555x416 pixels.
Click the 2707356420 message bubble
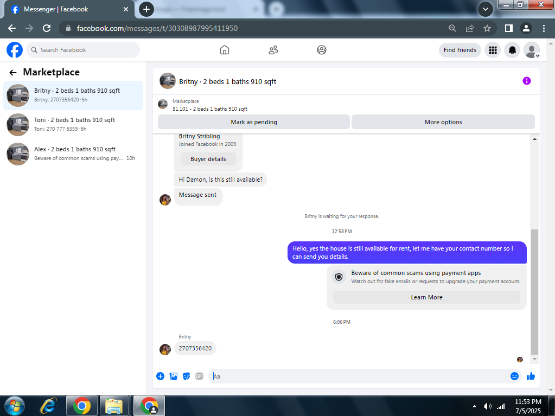195,348
